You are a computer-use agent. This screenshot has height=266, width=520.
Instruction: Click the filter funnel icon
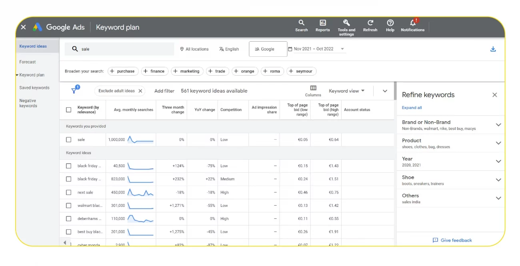pyautogui.click(x=75, y=90)
